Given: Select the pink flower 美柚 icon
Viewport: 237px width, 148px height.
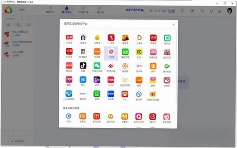Looking at the screenshot, I should tap(153, 80).
